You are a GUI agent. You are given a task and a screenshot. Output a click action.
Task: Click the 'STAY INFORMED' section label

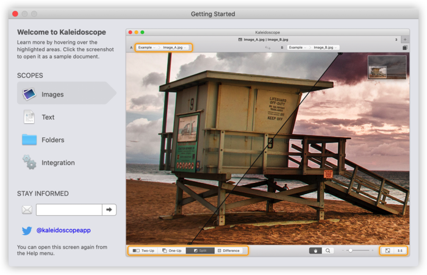pos(43,193)
